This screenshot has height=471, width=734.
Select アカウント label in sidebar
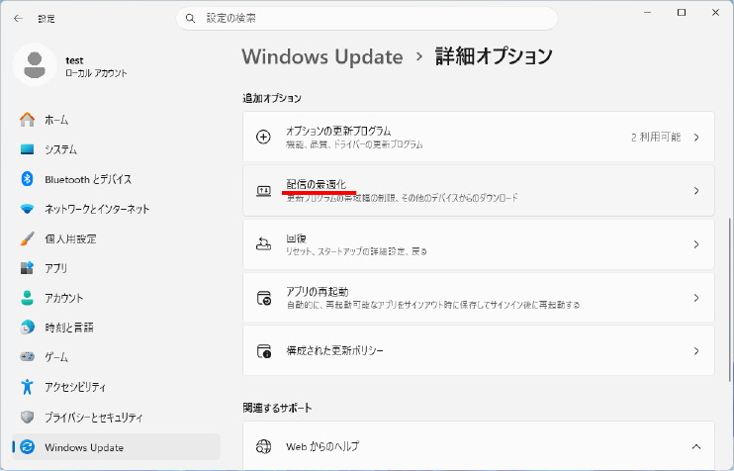pyautogui.click(x=64, y=298)
